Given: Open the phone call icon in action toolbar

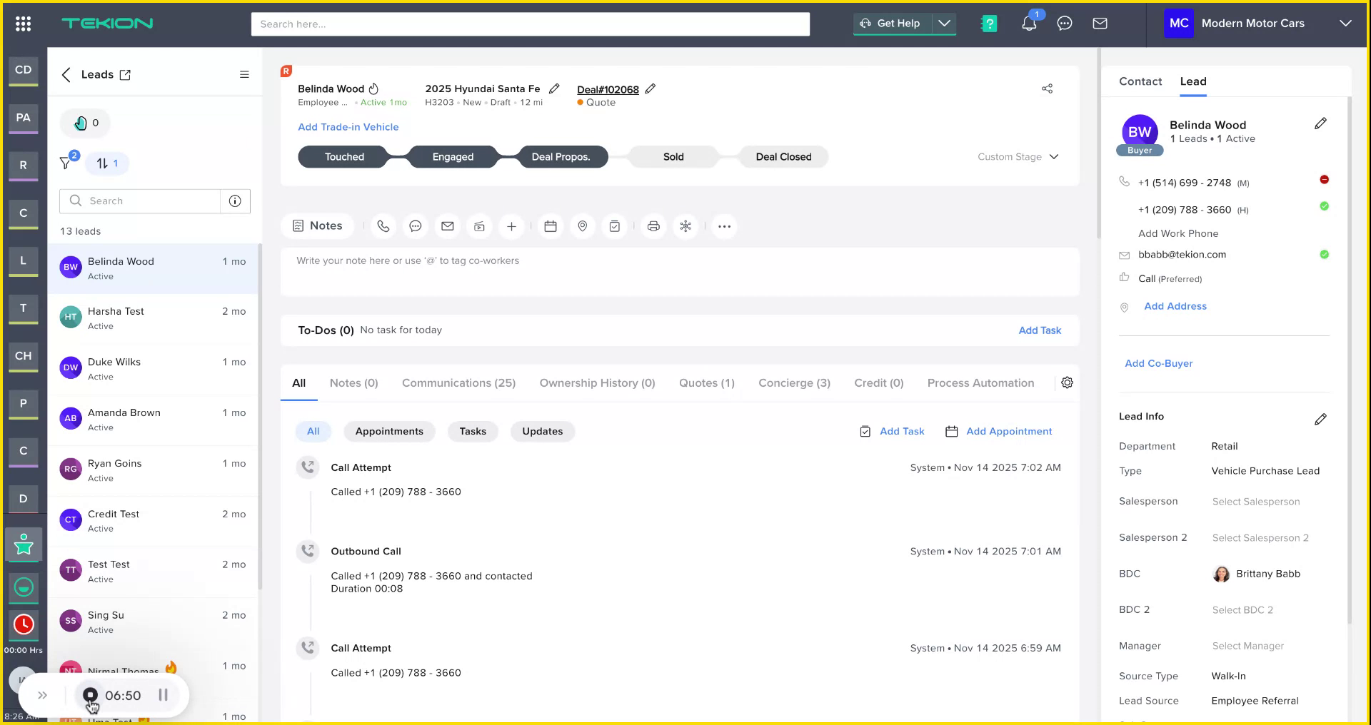Looking at the screenshot, I should tap(383, 226).
